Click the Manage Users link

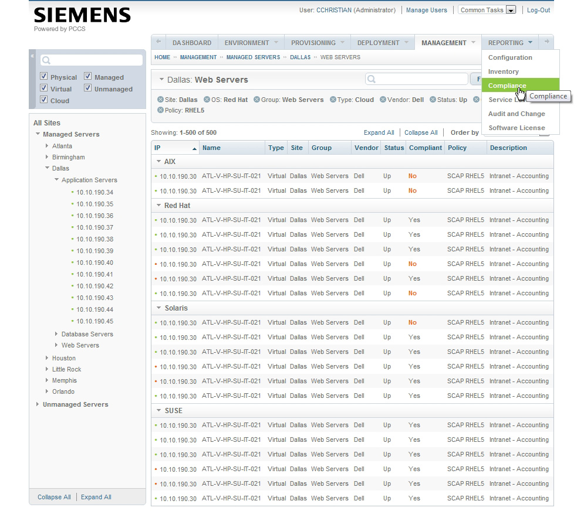(427, 10)
